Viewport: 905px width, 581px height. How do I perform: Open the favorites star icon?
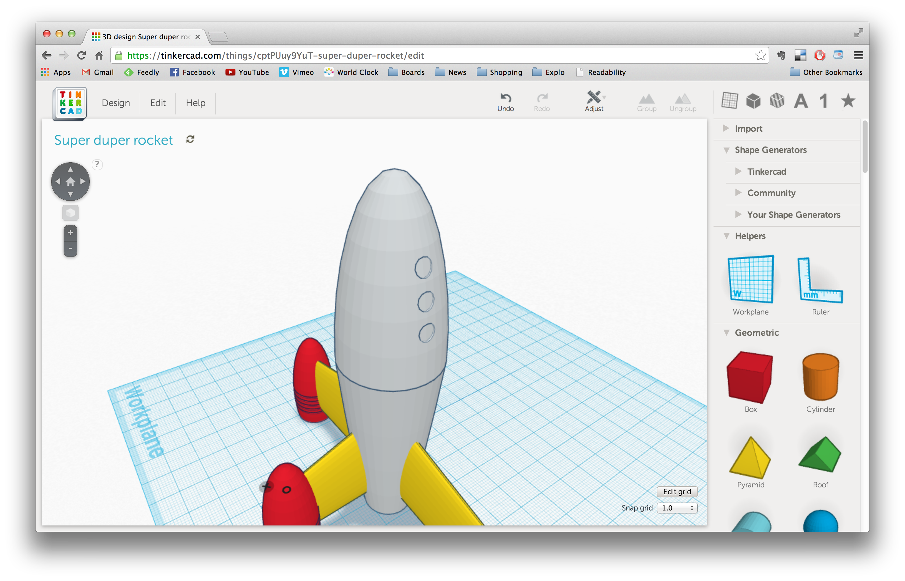click(x=848, y=100)
